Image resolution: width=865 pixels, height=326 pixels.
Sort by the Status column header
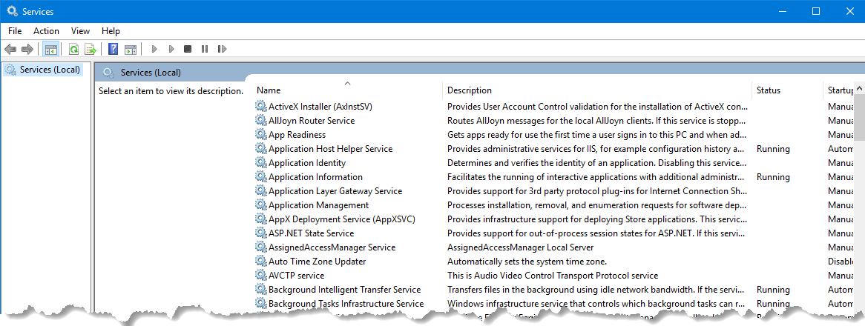tap(787, 90)
